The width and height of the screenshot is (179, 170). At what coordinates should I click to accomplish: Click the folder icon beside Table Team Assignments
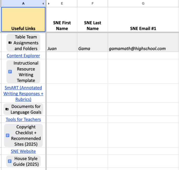pyautogui.click(x=10, y=43)
